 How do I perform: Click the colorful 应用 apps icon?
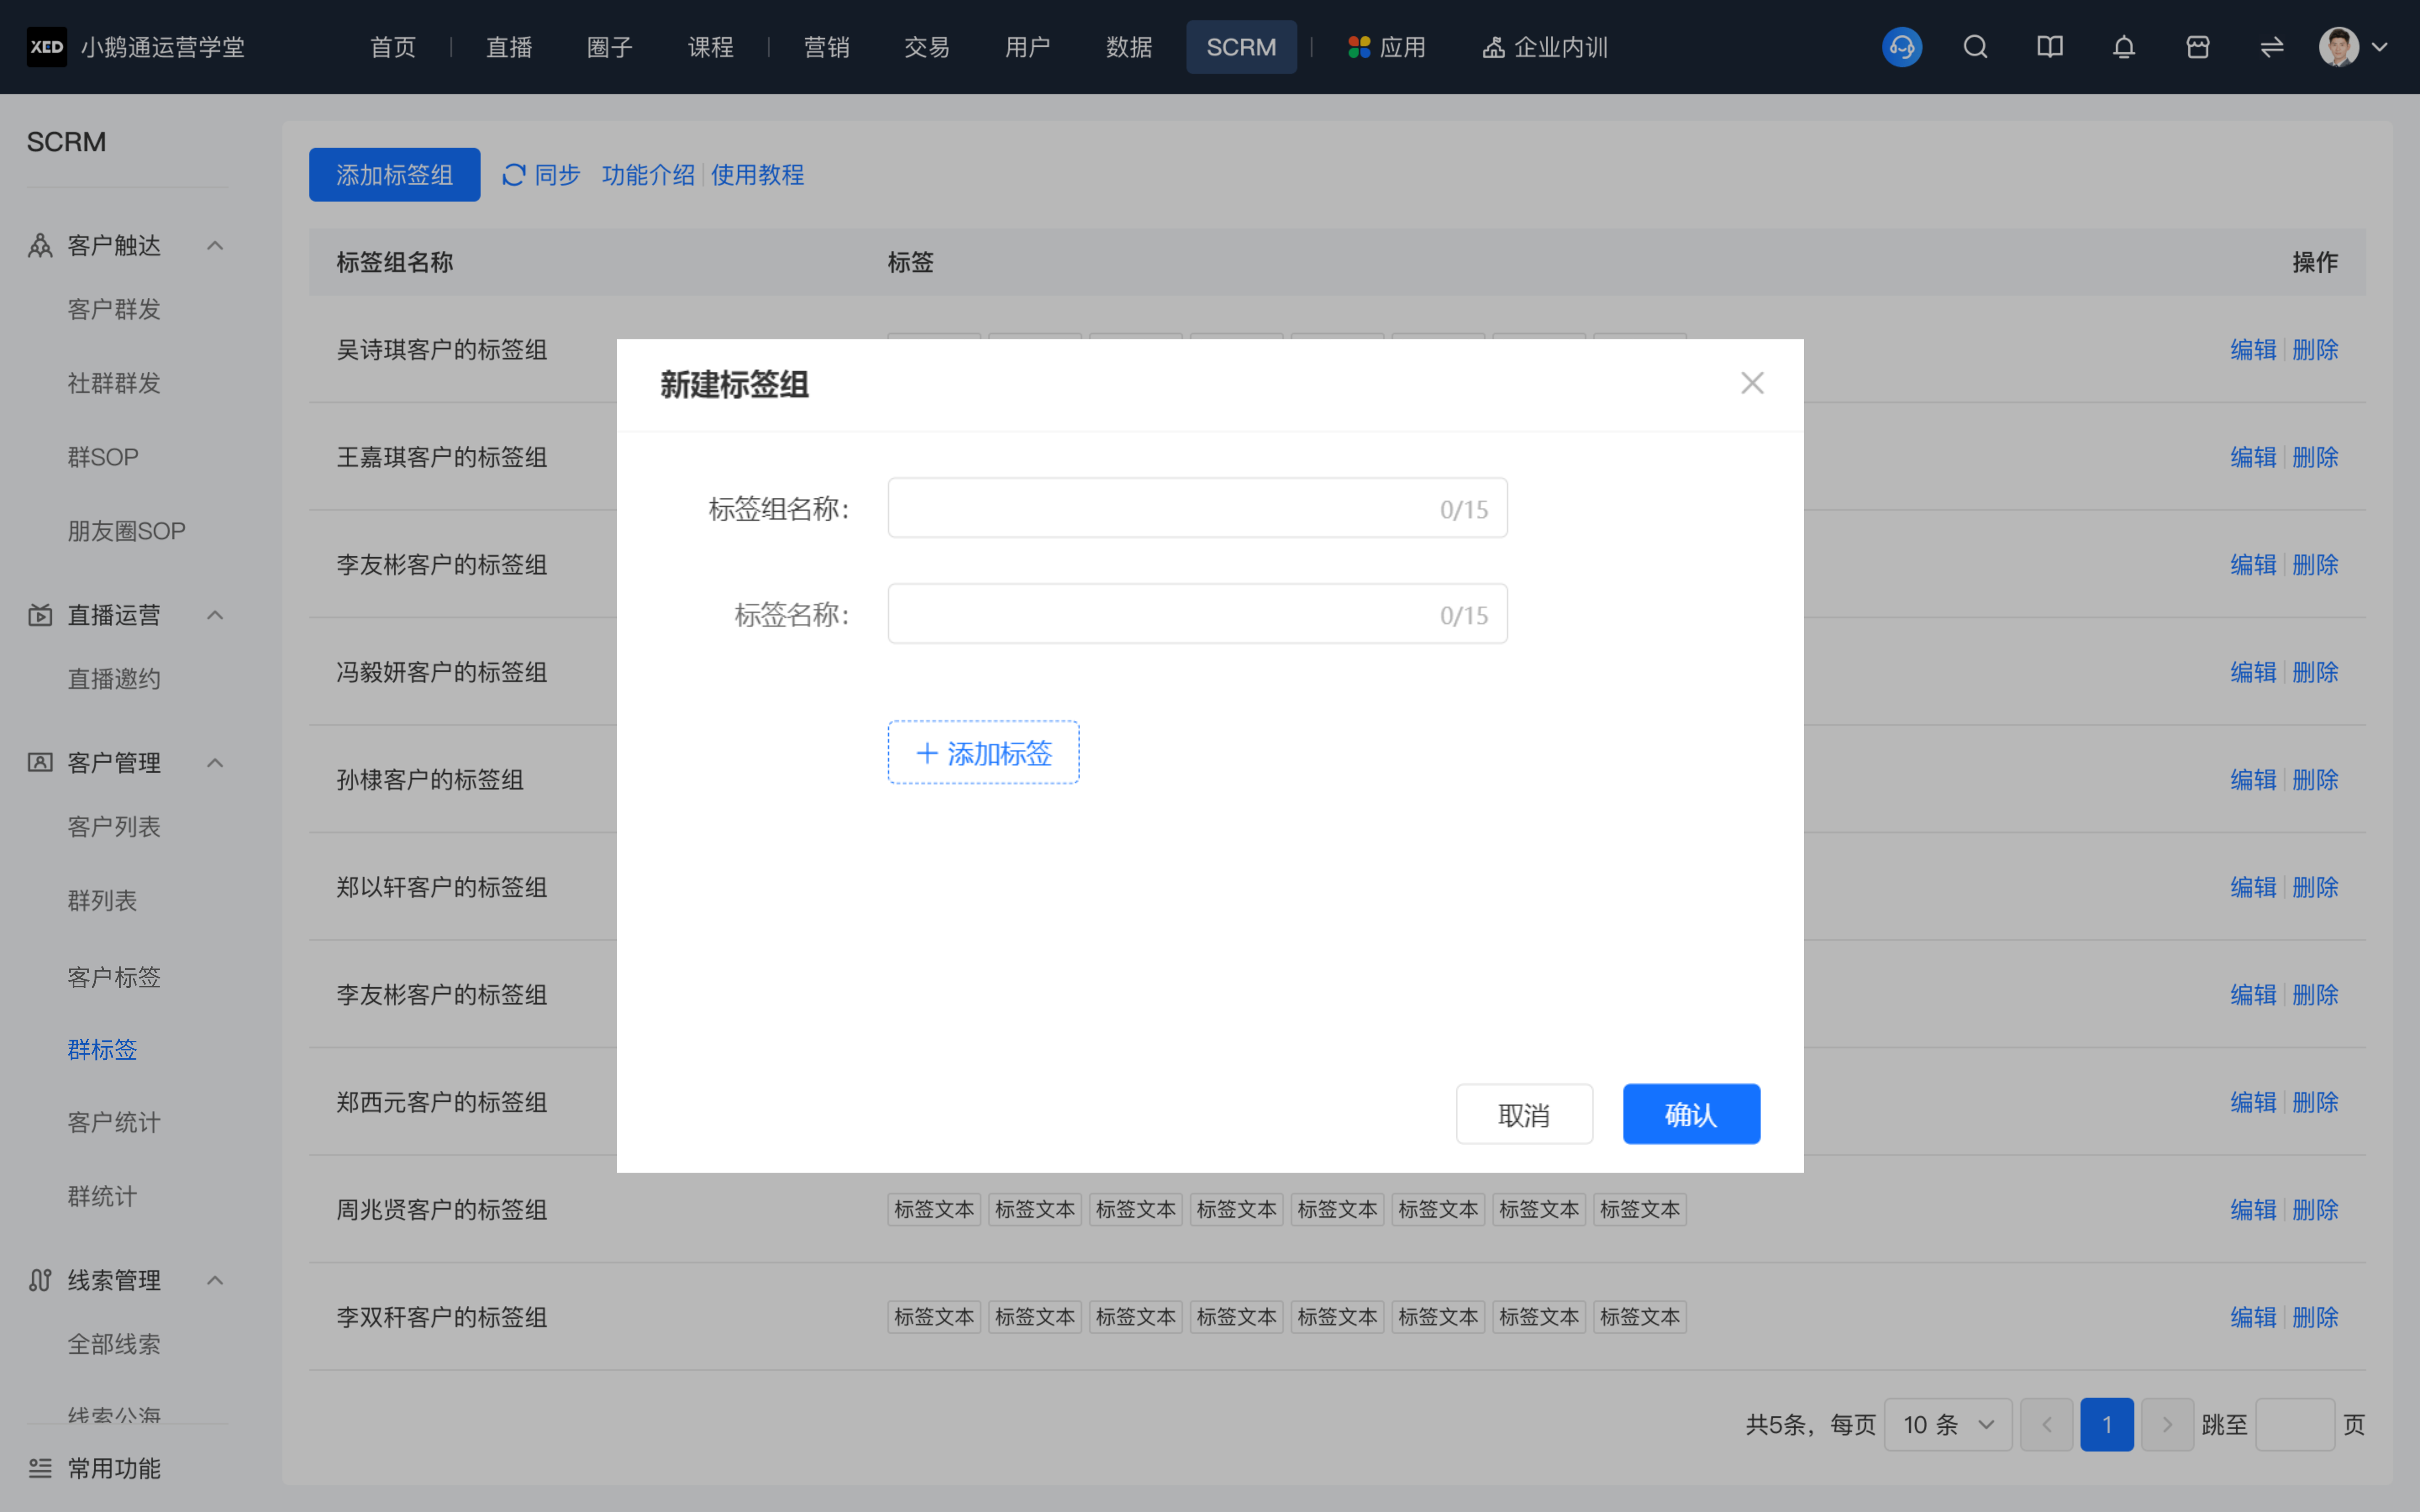[1359, 47]
